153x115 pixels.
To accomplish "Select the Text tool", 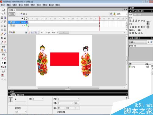I will [x=5, y=26].
